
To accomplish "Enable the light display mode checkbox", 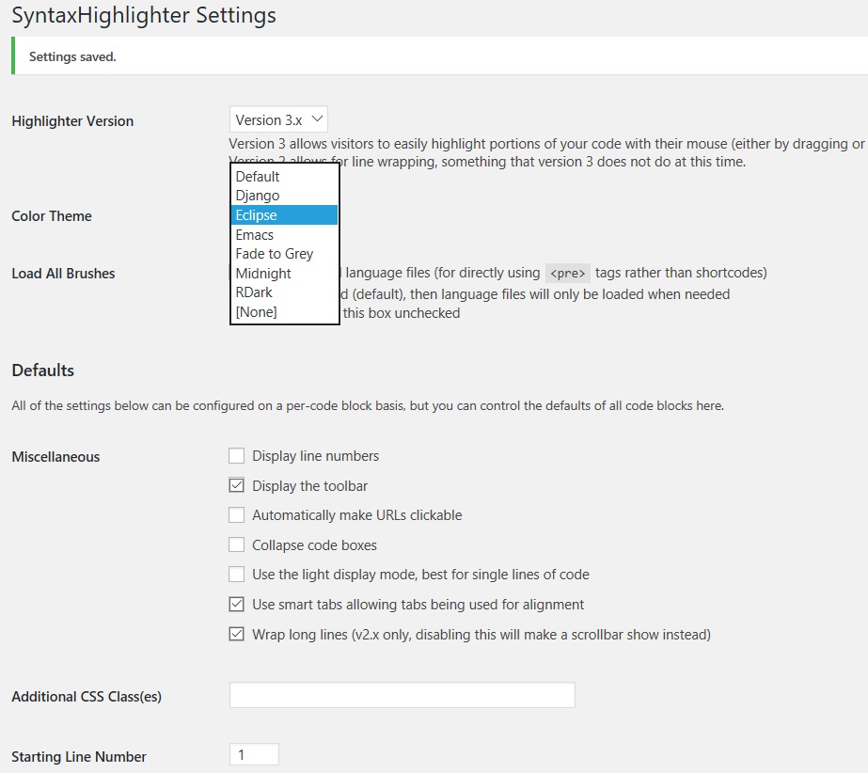I will [236, 575].
